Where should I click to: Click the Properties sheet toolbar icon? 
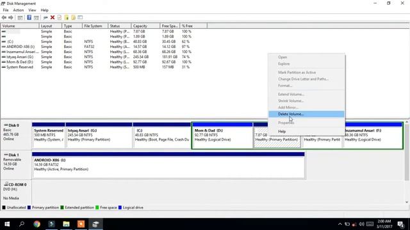tap(60, 17)
